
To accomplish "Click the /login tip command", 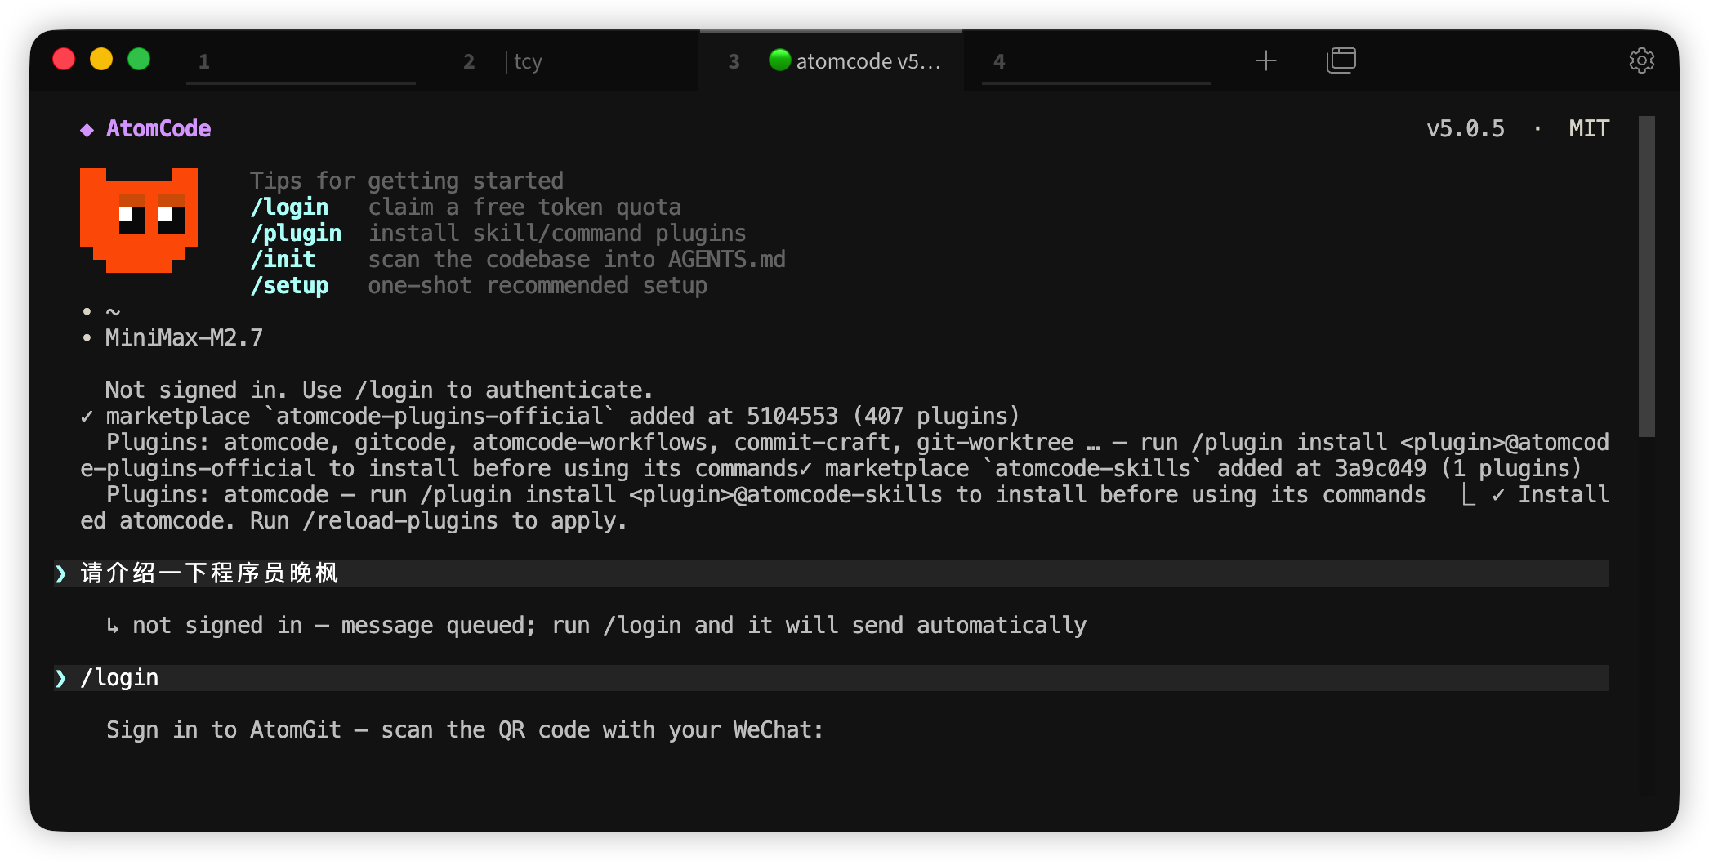I will point(289,207).
